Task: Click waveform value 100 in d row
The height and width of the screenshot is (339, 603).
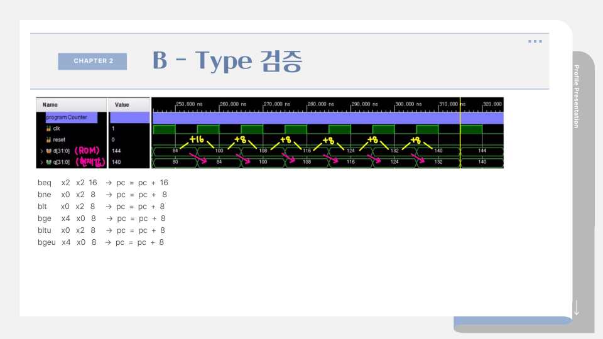Action: point(219,151)
